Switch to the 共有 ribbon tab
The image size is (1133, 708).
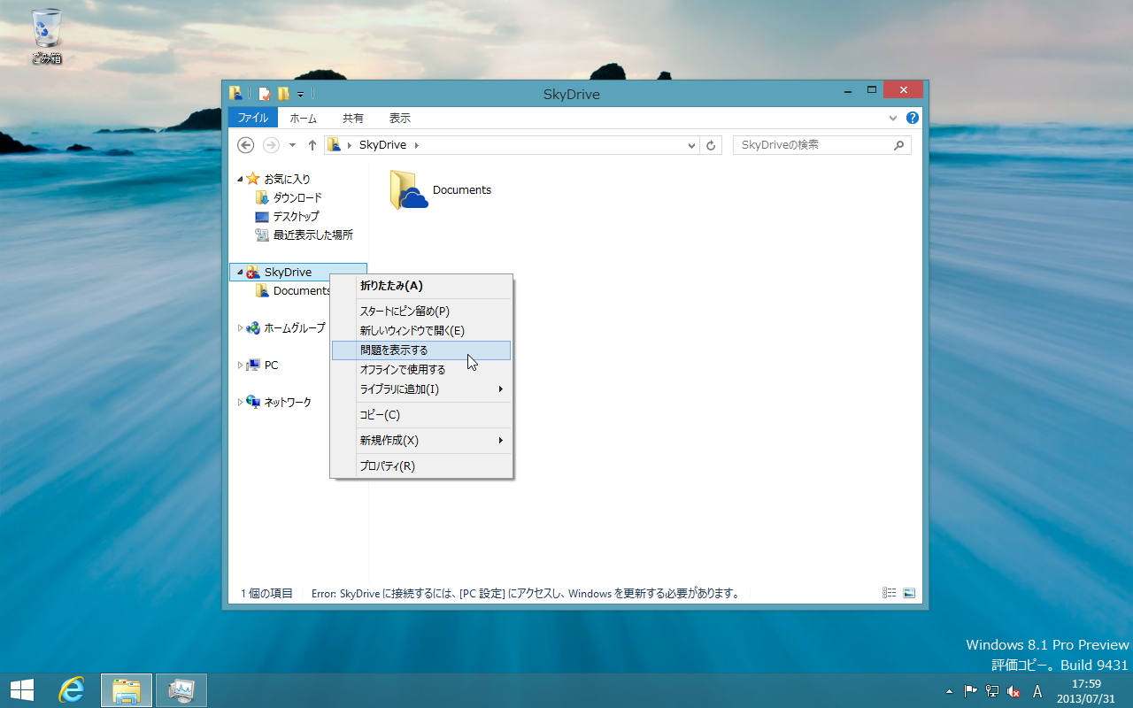click(x=353, y=118)
